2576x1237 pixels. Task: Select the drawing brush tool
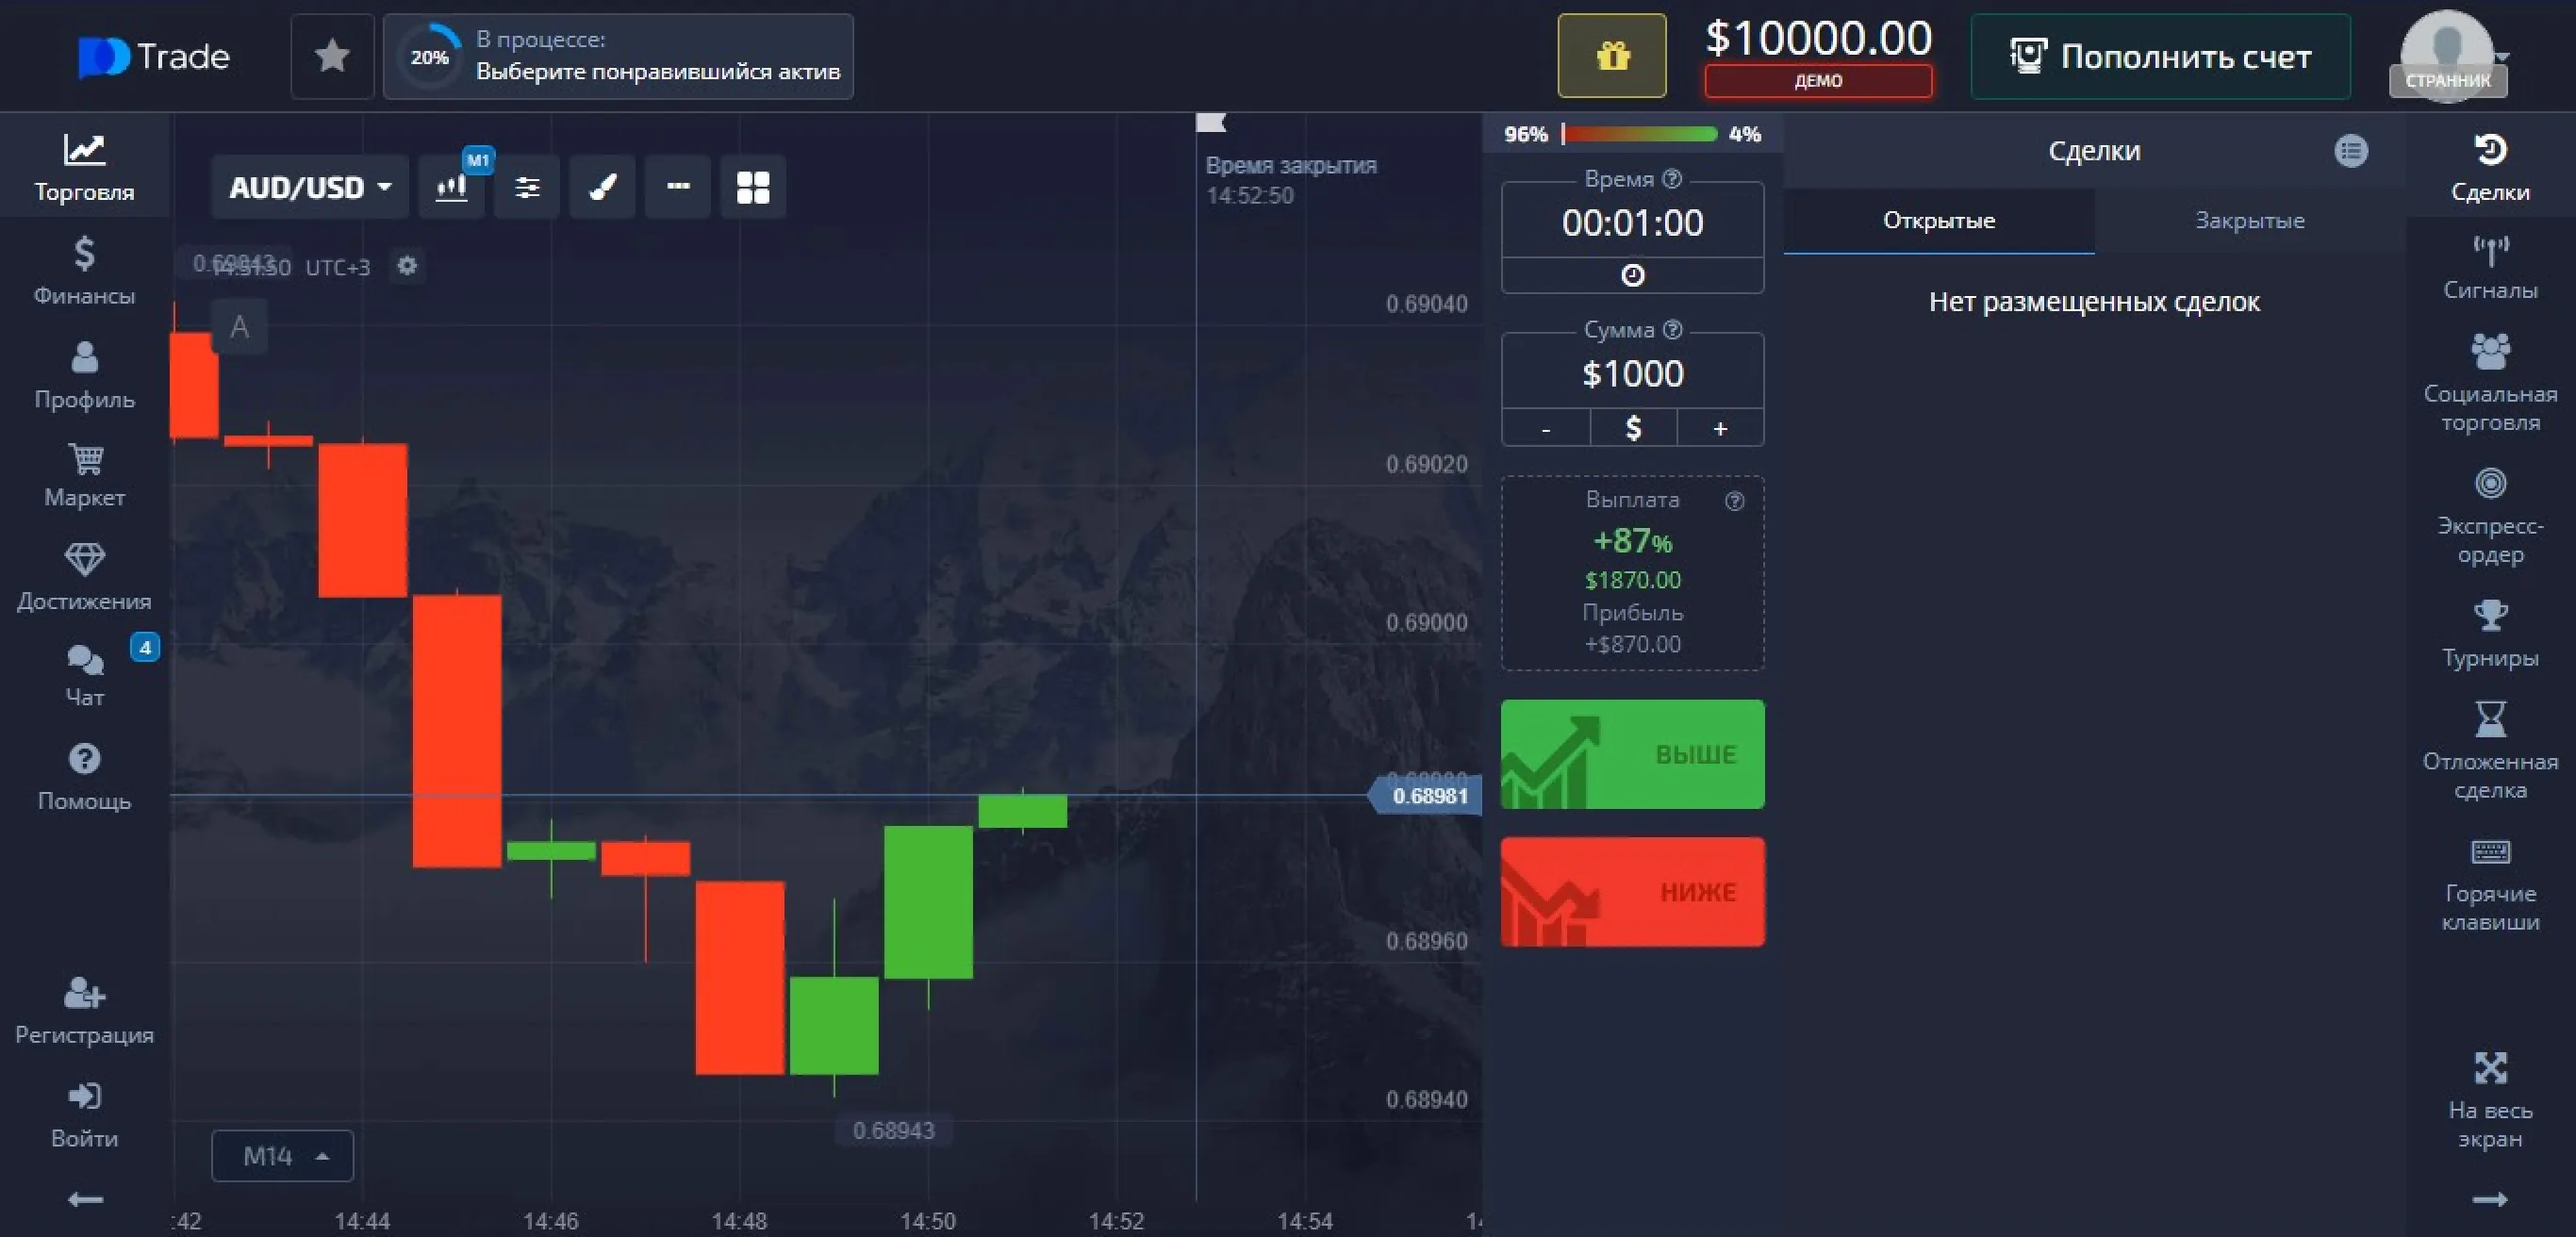point(602,186)
